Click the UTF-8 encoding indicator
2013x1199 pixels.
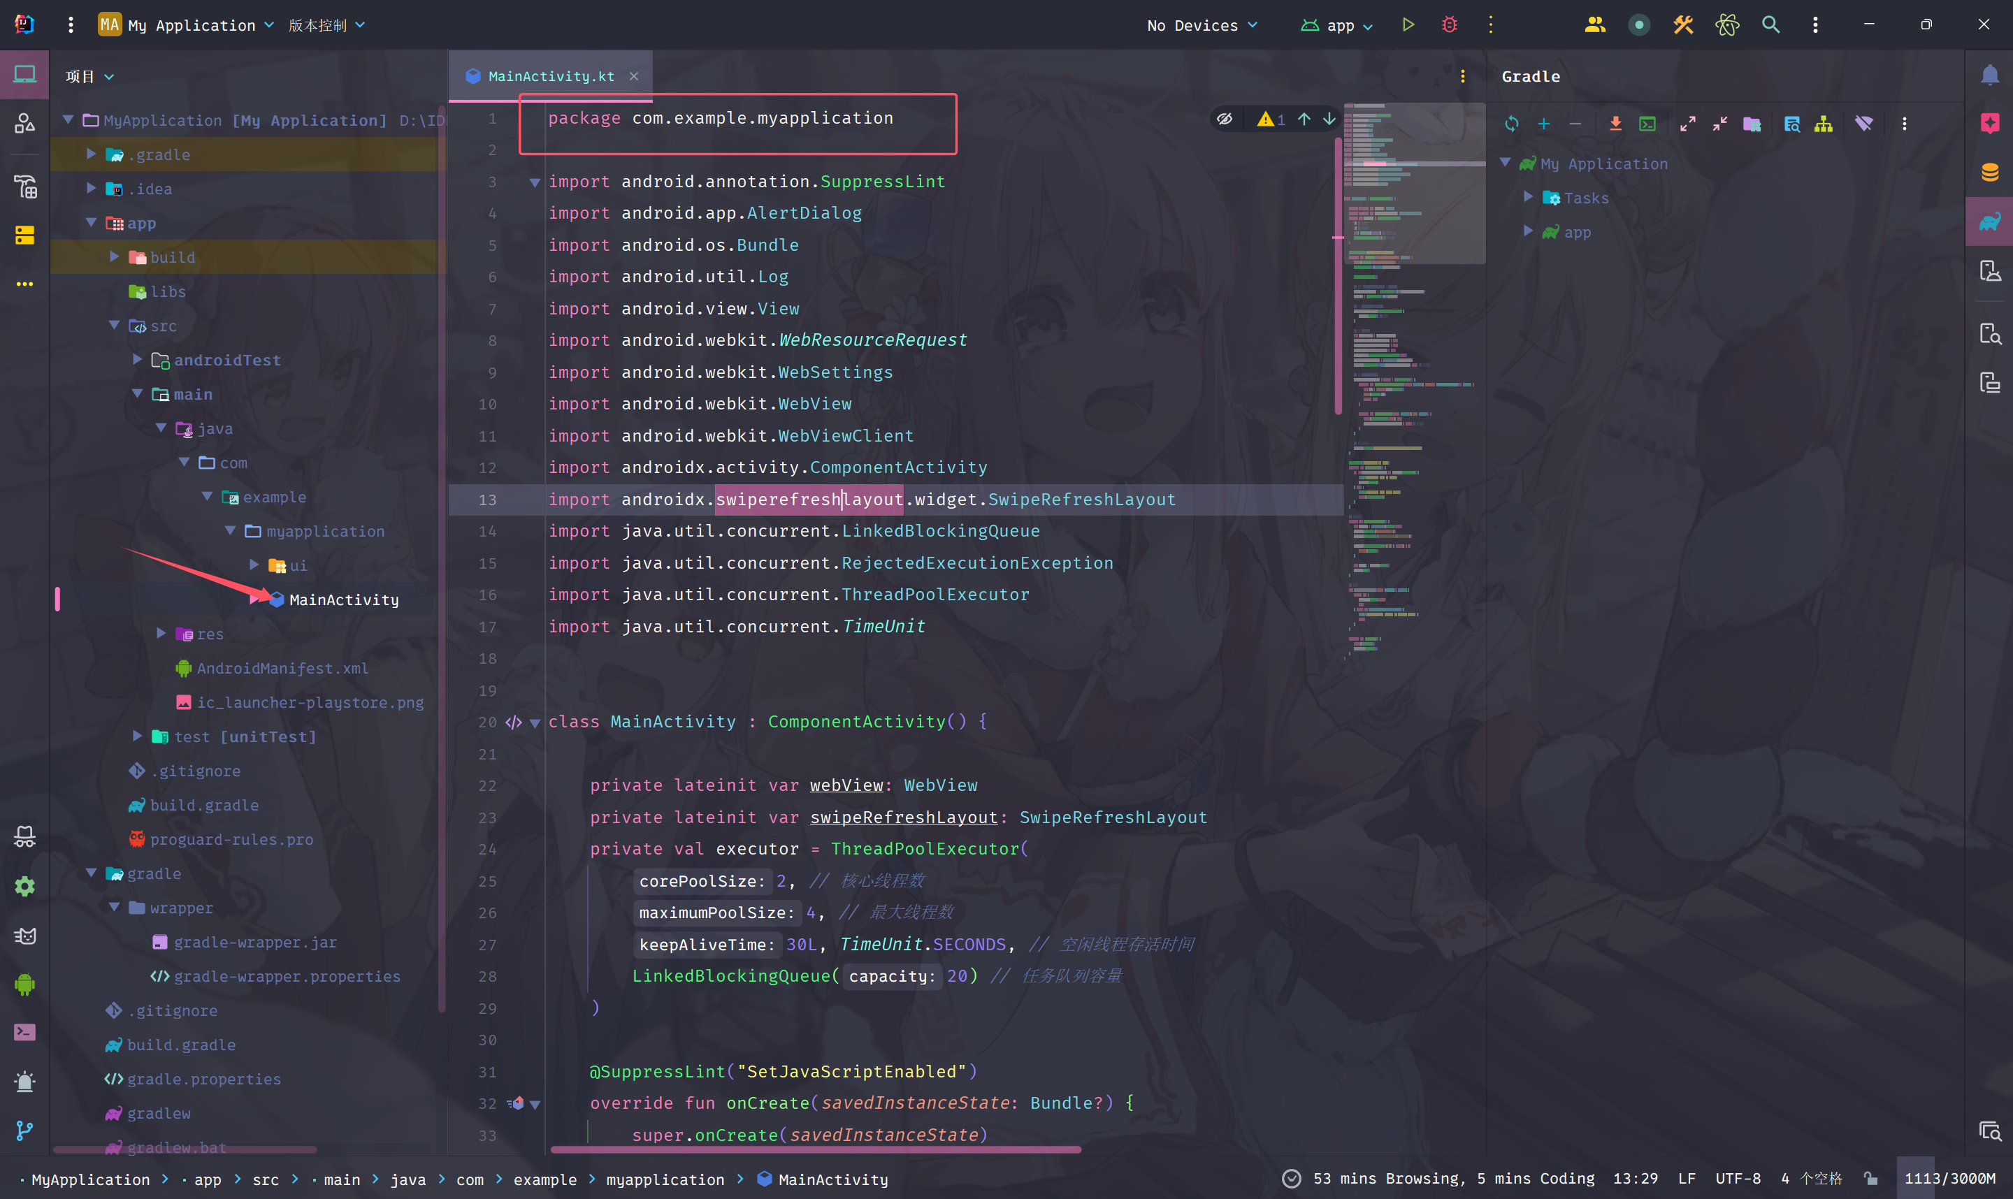(x=1738, y=1179)
